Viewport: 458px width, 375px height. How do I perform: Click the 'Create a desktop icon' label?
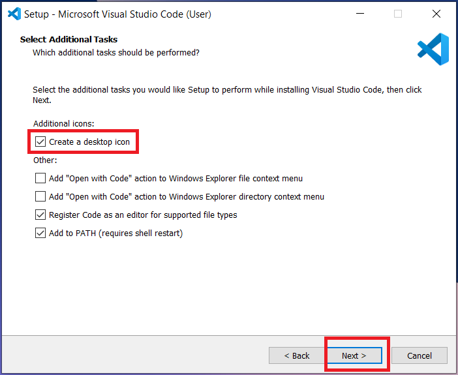click(89, 142)
